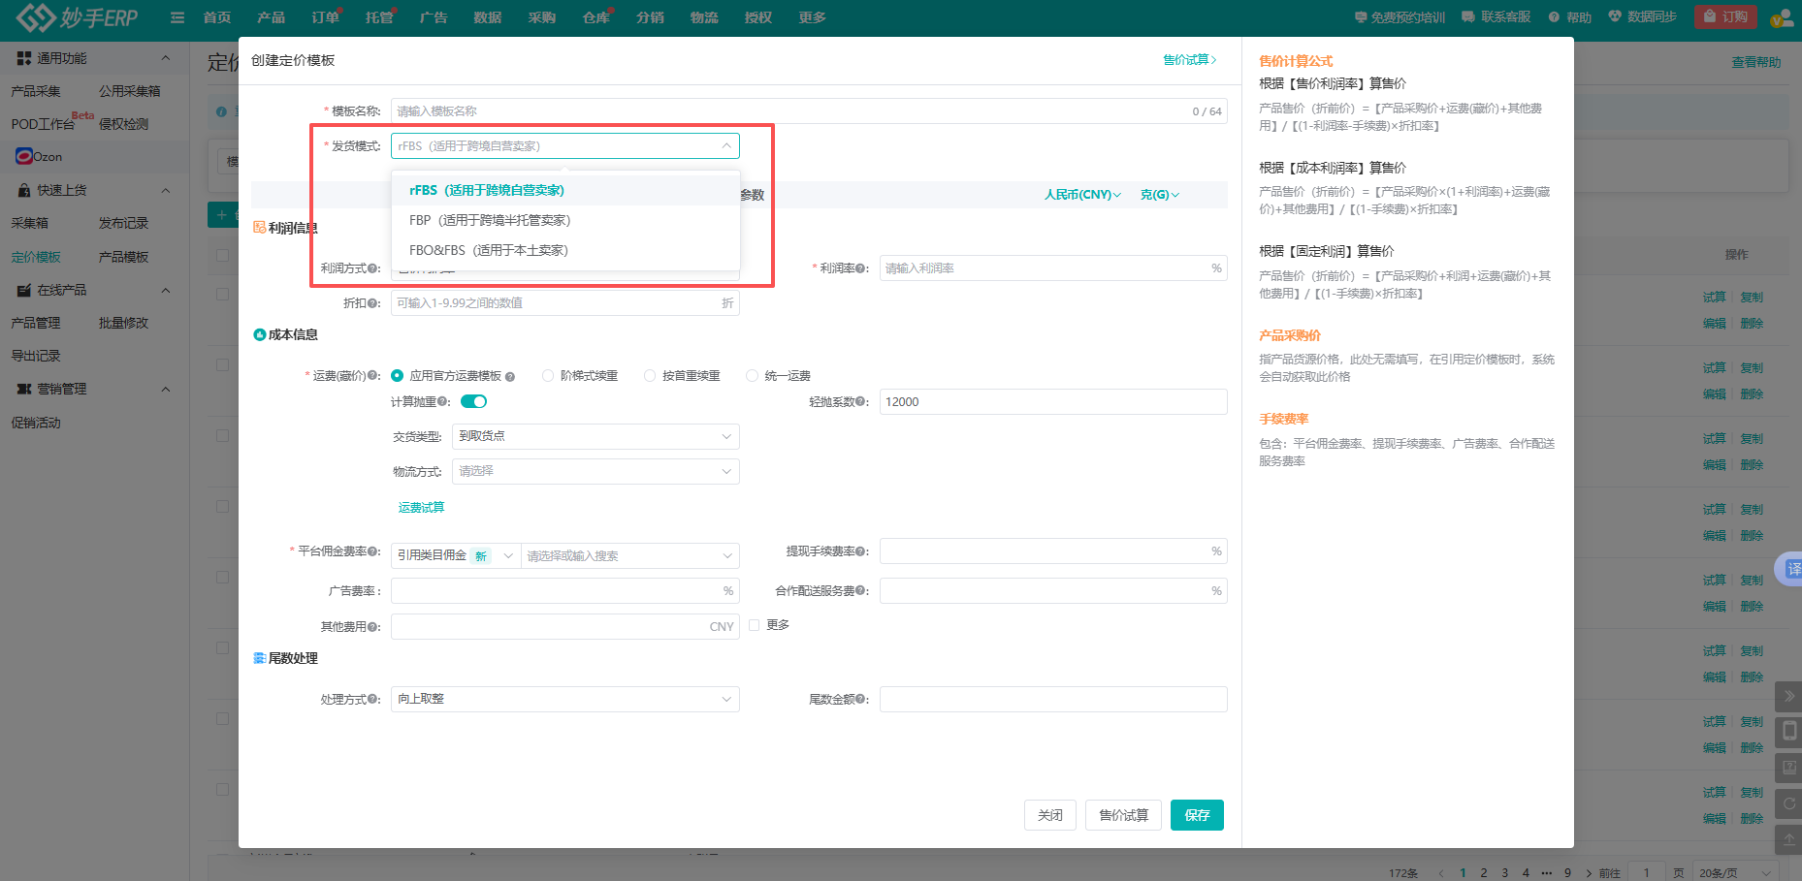Click the 运费试算 link
The image size is (1802, 881).
click(x=421, y=507)
